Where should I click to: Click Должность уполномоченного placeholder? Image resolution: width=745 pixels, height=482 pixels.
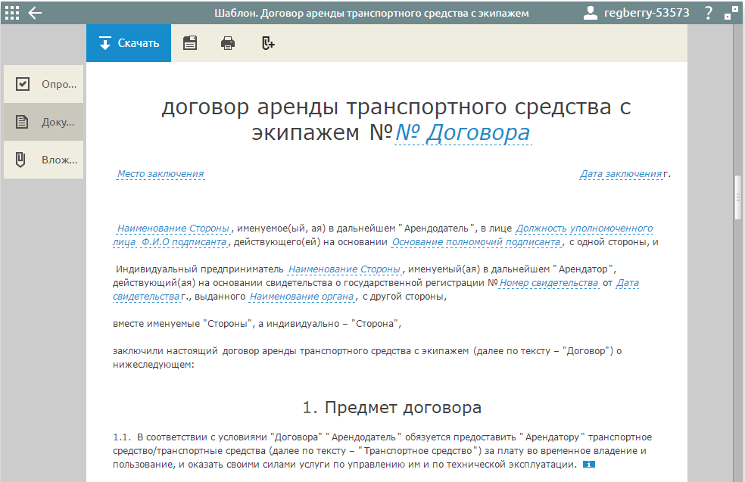[584, 229]
